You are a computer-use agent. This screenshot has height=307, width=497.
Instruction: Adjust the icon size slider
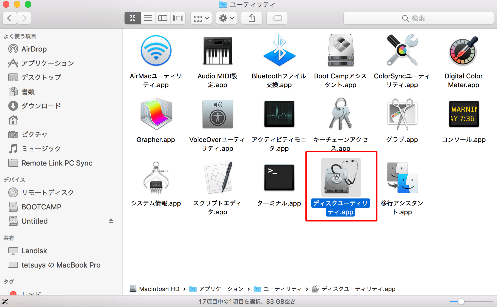tap(461, 302)
